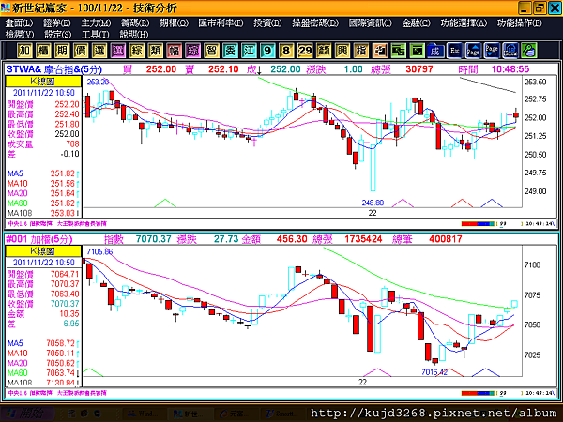This screenshot has height=422, width=563.
Task: Click the yellow 8 toolbar icon
Action: click(x=286, y=51)
